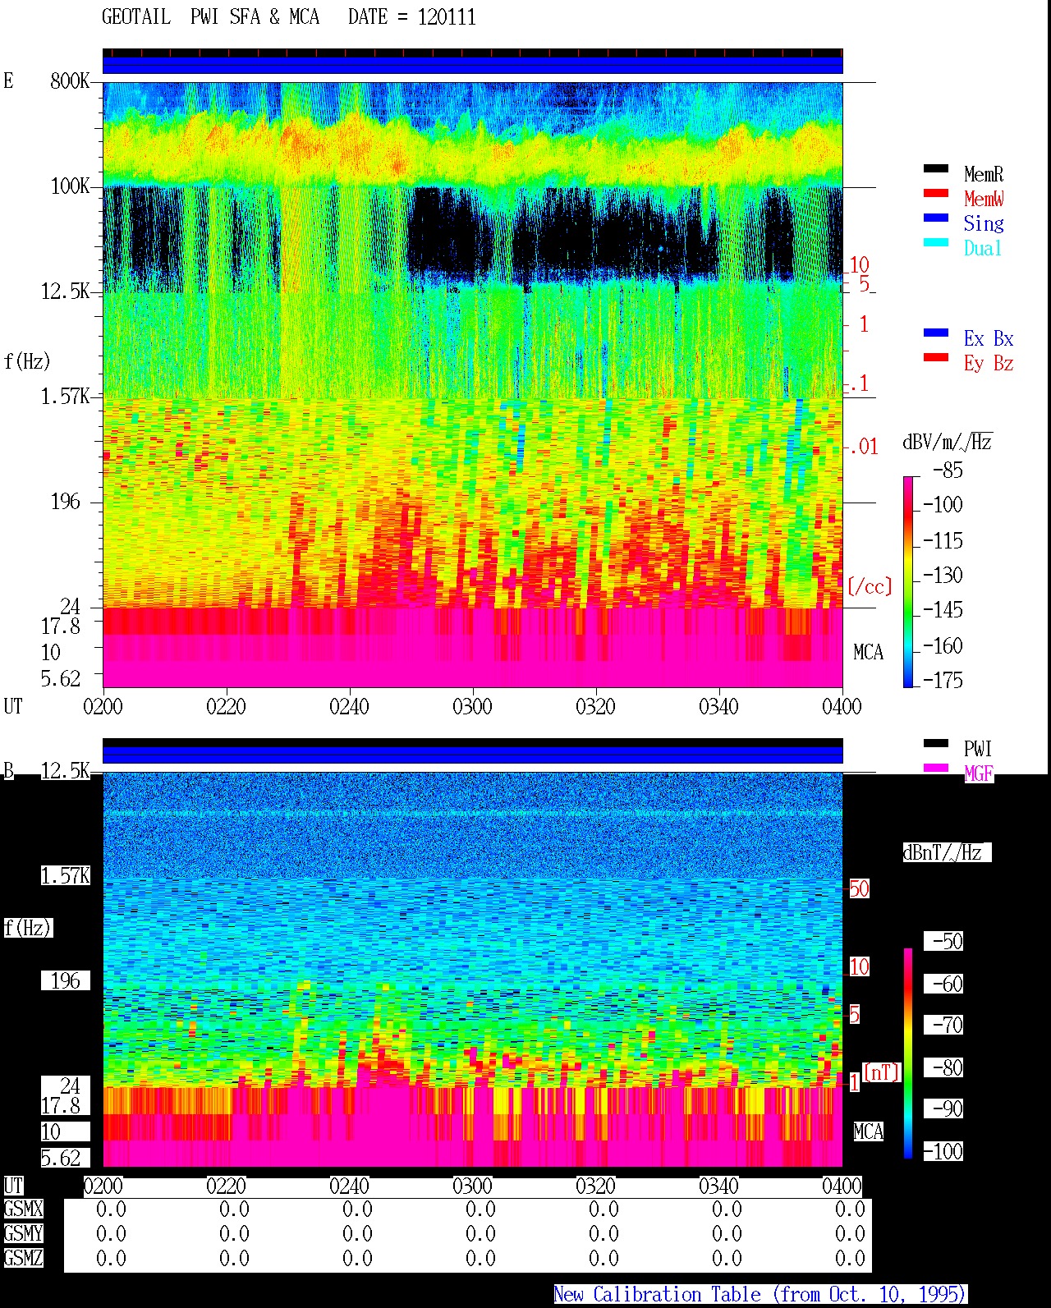Click the E panel 'MCA' label

tap(868, 652)
